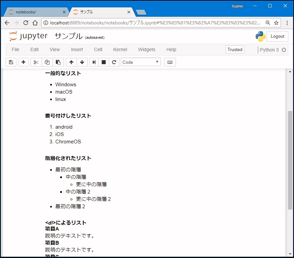Click the Trusted notebook button
This screenshot has width=294, height=258.
click(235, 49)
